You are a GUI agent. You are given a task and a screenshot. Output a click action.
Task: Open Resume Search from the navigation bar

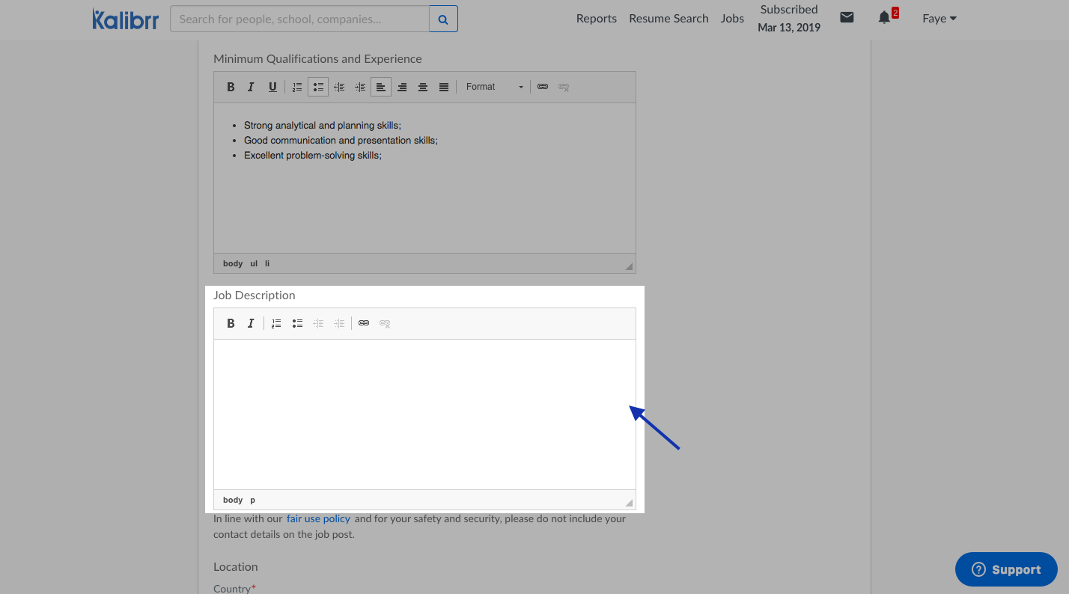668,19
